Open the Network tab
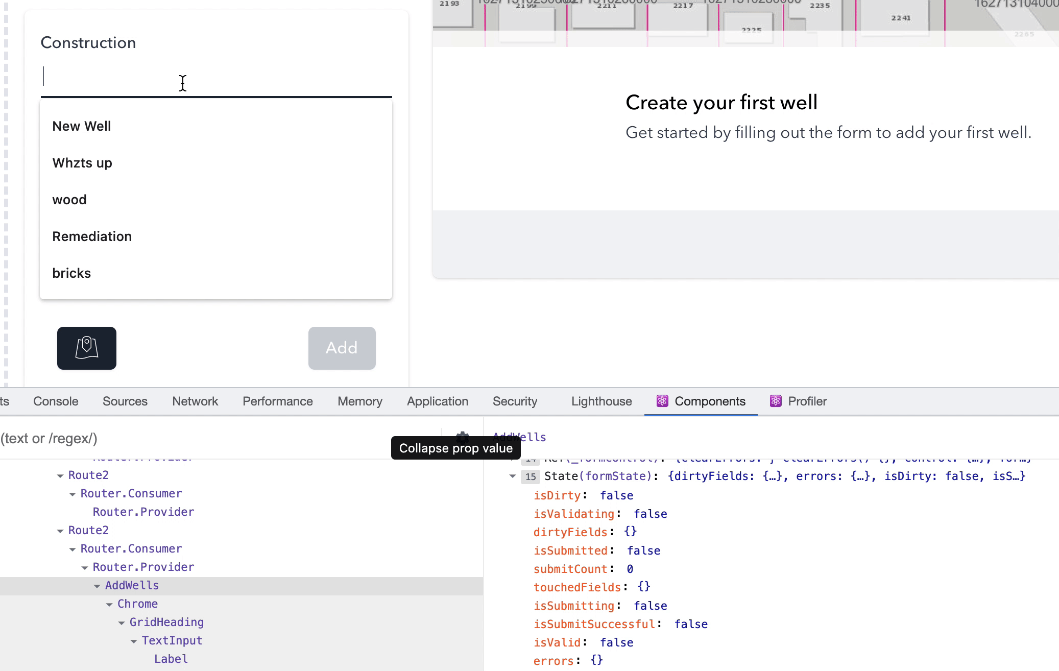 pos(195,401)
